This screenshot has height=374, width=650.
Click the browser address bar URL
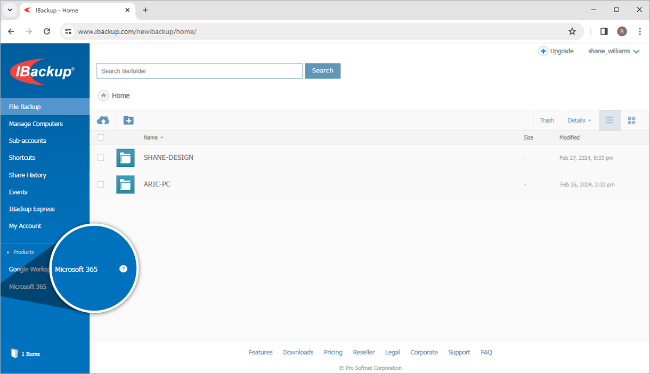137,31
